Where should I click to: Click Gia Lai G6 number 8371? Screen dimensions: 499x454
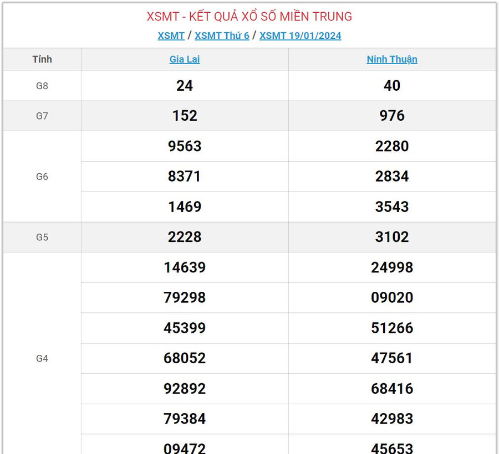185,177
